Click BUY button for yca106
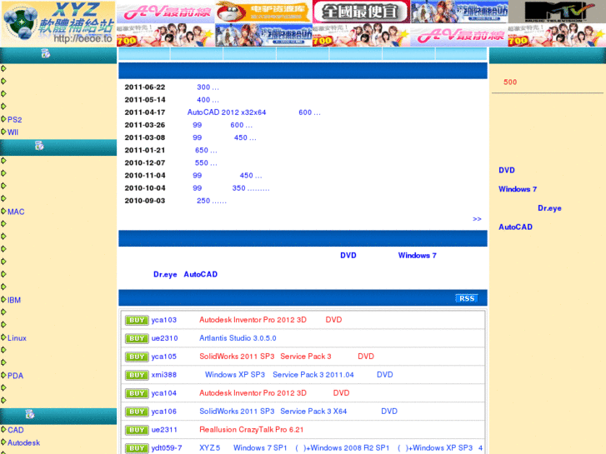The height and width of the screenshot is (454, 606). pyautogui.click(x=137, y=412)
